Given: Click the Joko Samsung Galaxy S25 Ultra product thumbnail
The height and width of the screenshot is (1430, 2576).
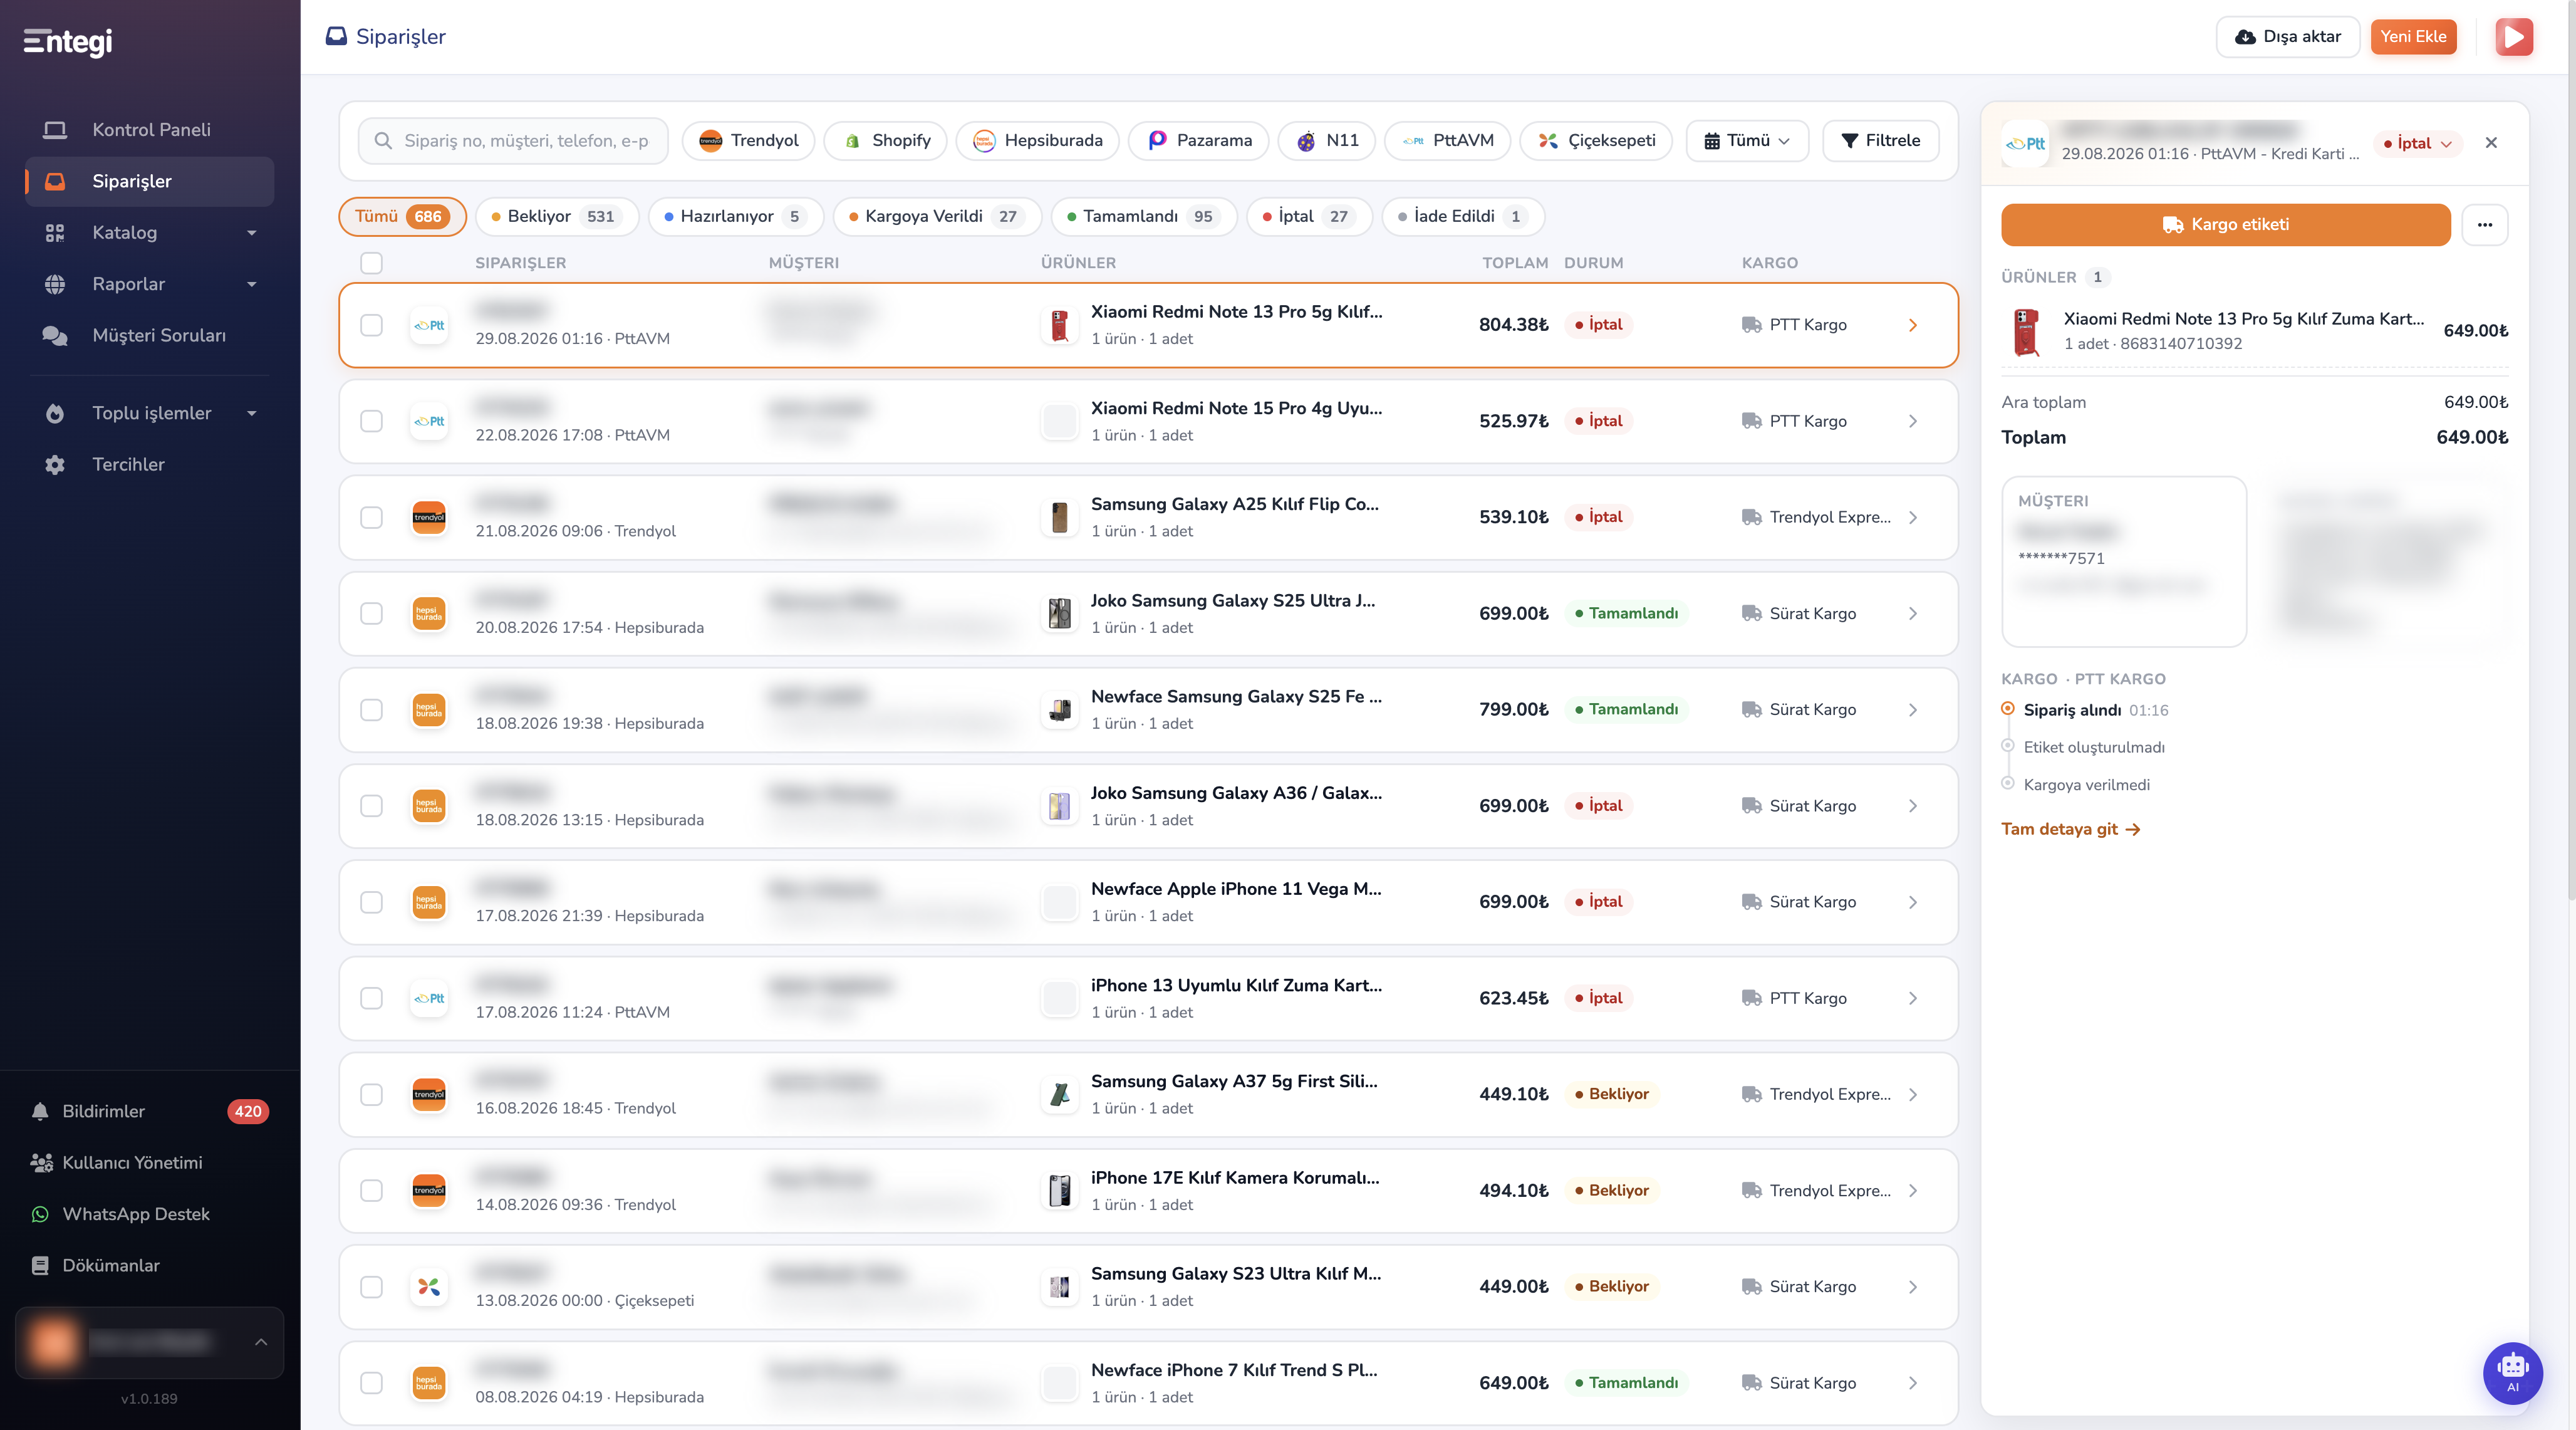Looking at the screenshot, I should [x=1059, y=613].
